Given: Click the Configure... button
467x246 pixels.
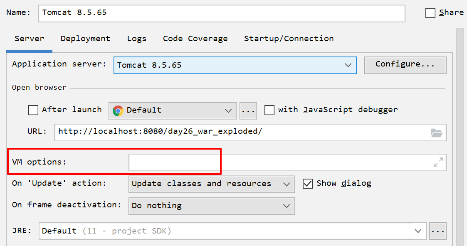Looking at the screenshot, I should [x=405, y=64].
